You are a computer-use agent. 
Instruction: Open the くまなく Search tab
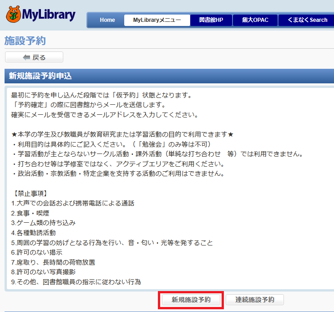coord(307,20)
